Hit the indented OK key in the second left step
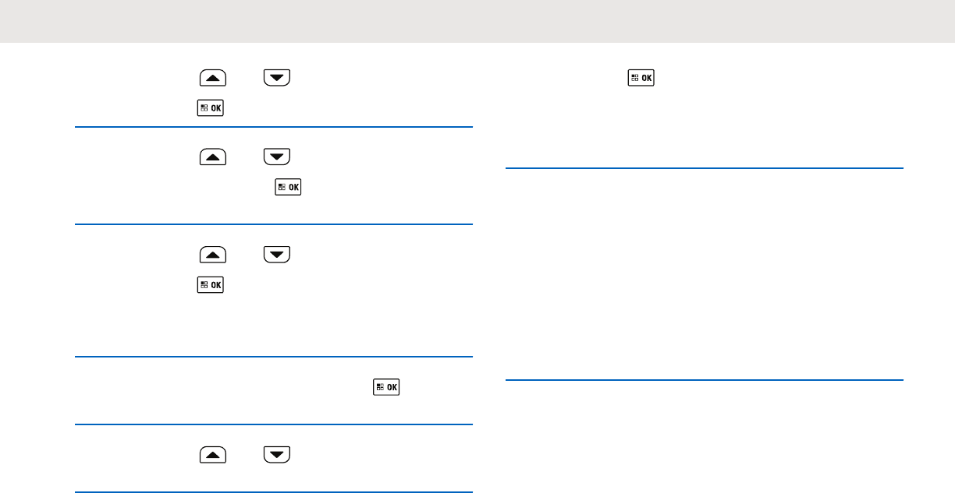Image resolution: width=955 pixels, height=493 pixels. 289,188
